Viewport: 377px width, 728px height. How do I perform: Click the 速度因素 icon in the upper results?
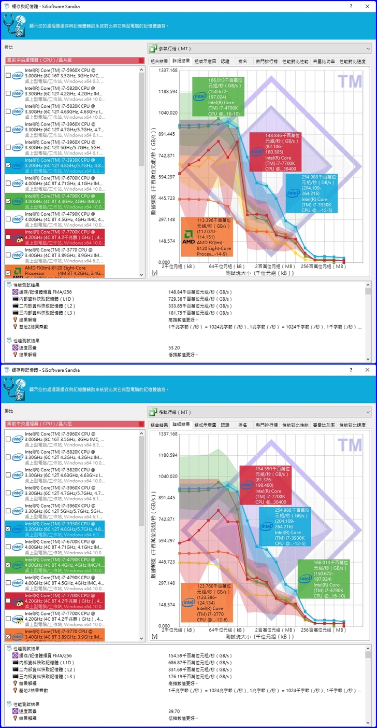pyautogui.click(x=15, y=347)
